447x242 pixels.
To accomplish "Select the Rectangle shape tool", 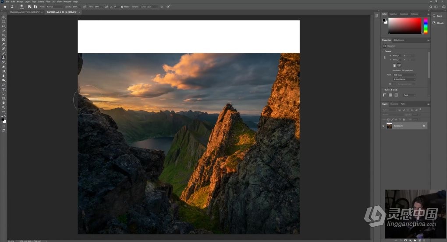I will click(x=4, y=98).
